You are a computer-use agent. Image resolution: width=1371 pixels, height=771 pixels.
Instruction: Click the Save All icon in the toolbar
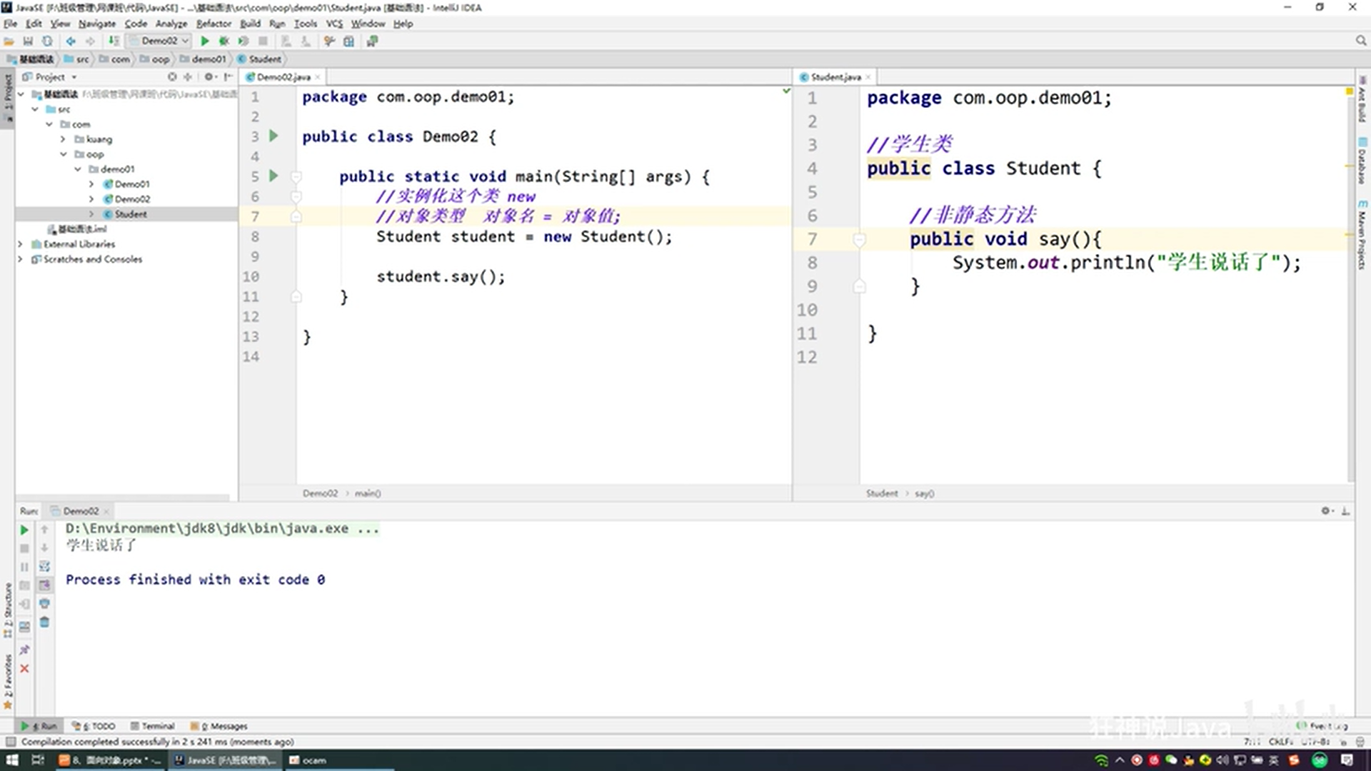click(28, 41)
